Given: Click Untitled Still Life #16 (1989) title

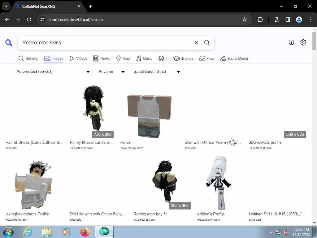Looking at the screenshot, I should click(277, 214).
